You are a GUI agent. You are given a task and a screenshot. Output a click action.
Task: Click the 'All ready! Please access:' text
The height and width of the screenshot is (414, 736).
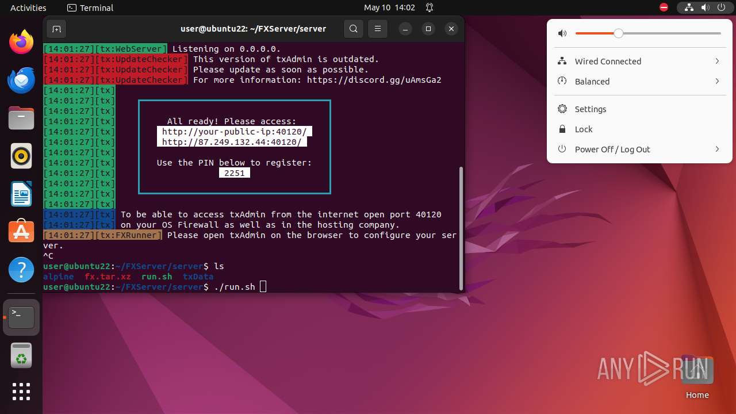point(232,121)
